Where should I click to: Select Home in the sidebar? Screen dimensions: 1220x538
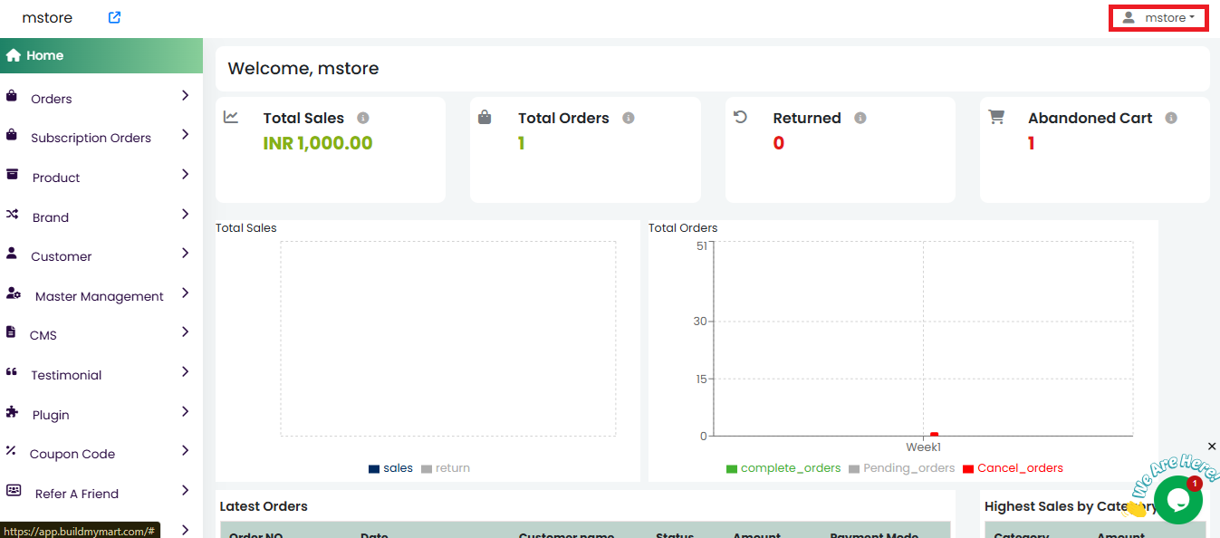(45, 55)
